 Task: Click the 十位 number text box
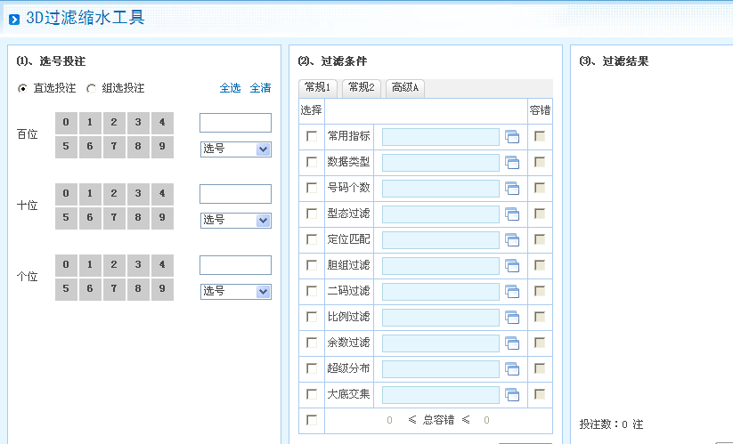pos(236,194)
